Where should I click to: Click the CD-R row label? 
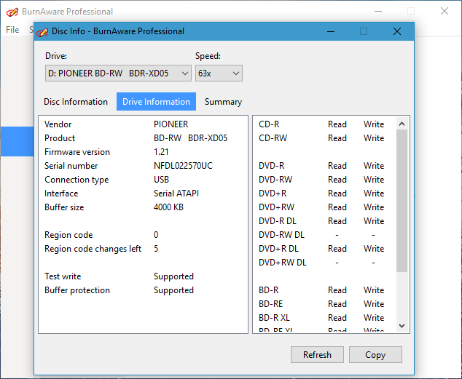[x=269, y=124]
